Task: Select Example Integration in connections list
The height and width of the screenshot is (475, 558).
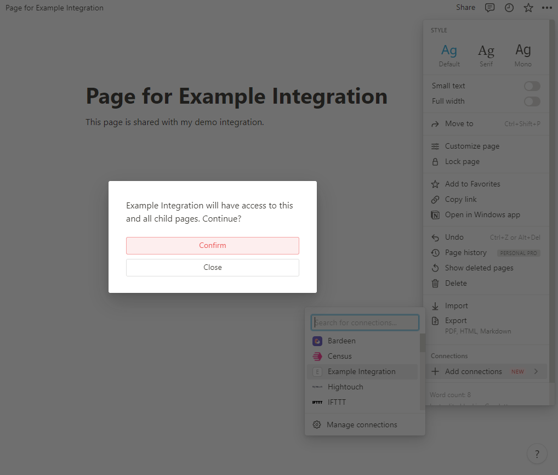Action: pyautogui.click(x=362, y=372)
